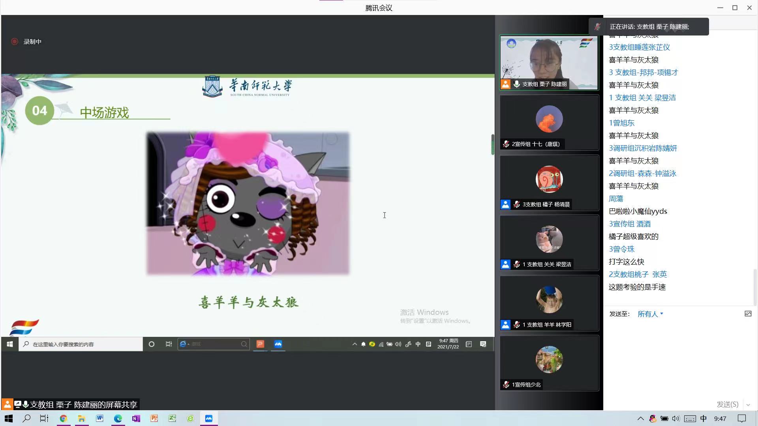The height and width of the screenshot is (426, 758).
Task: Open the Windows Start menu
Action: pos(8,419)
